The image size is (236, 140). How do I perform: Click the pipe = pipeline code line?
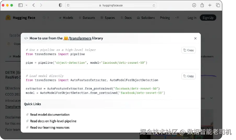pyautogui.click(x=87, y=63)
